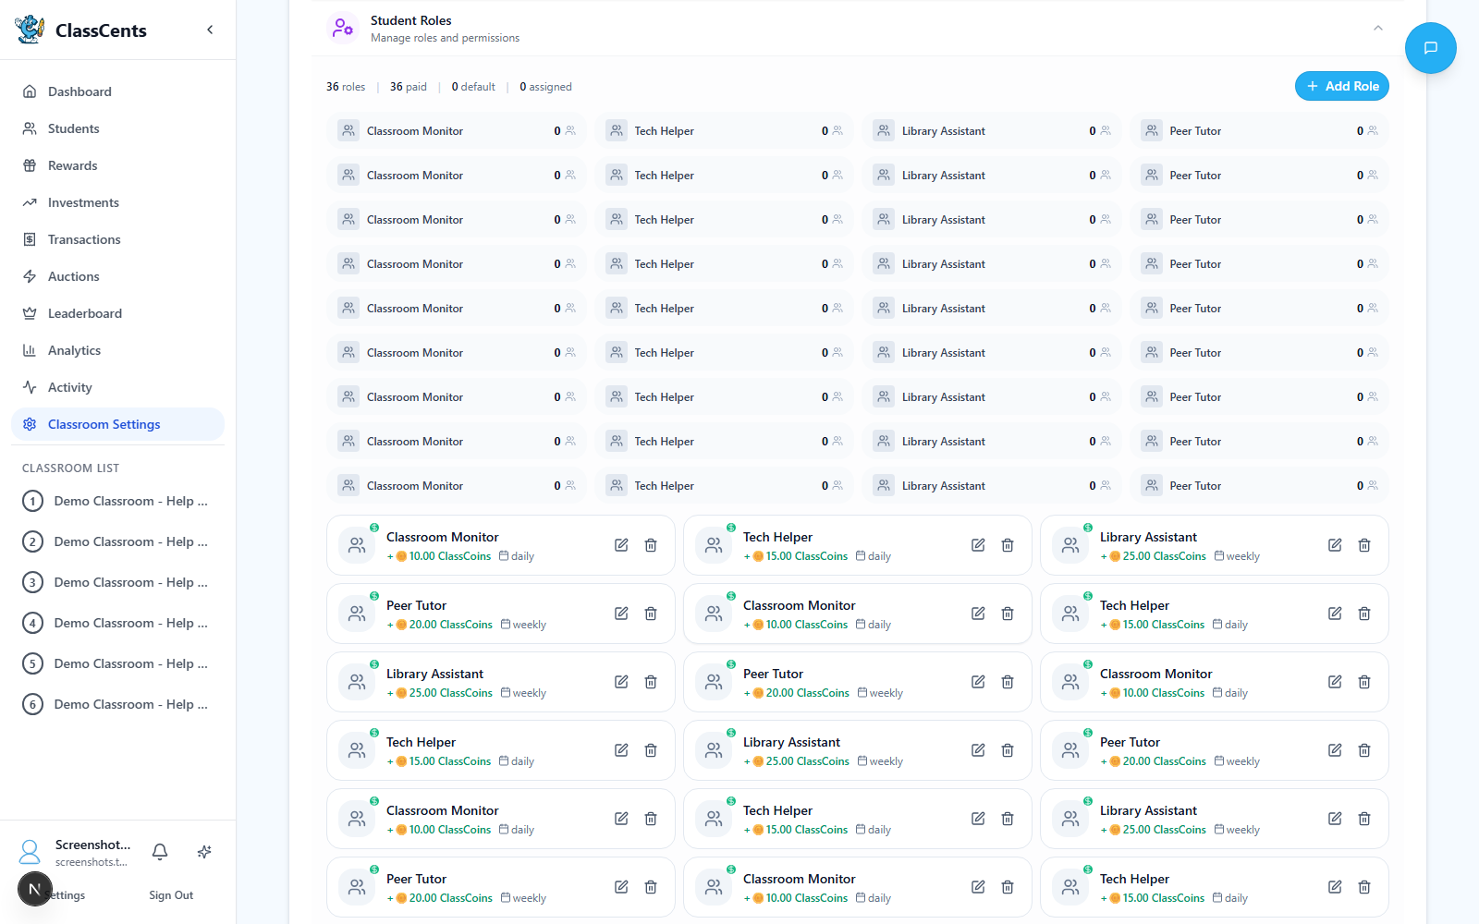Screen dimensions: 1479x924
Task: Click the '0 default' count
Action: point(473,87)
